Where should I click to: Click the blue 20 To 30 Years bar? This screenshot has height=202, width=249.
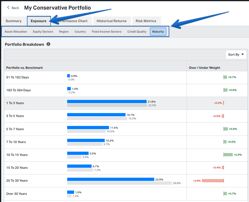[x=110, y=179]
